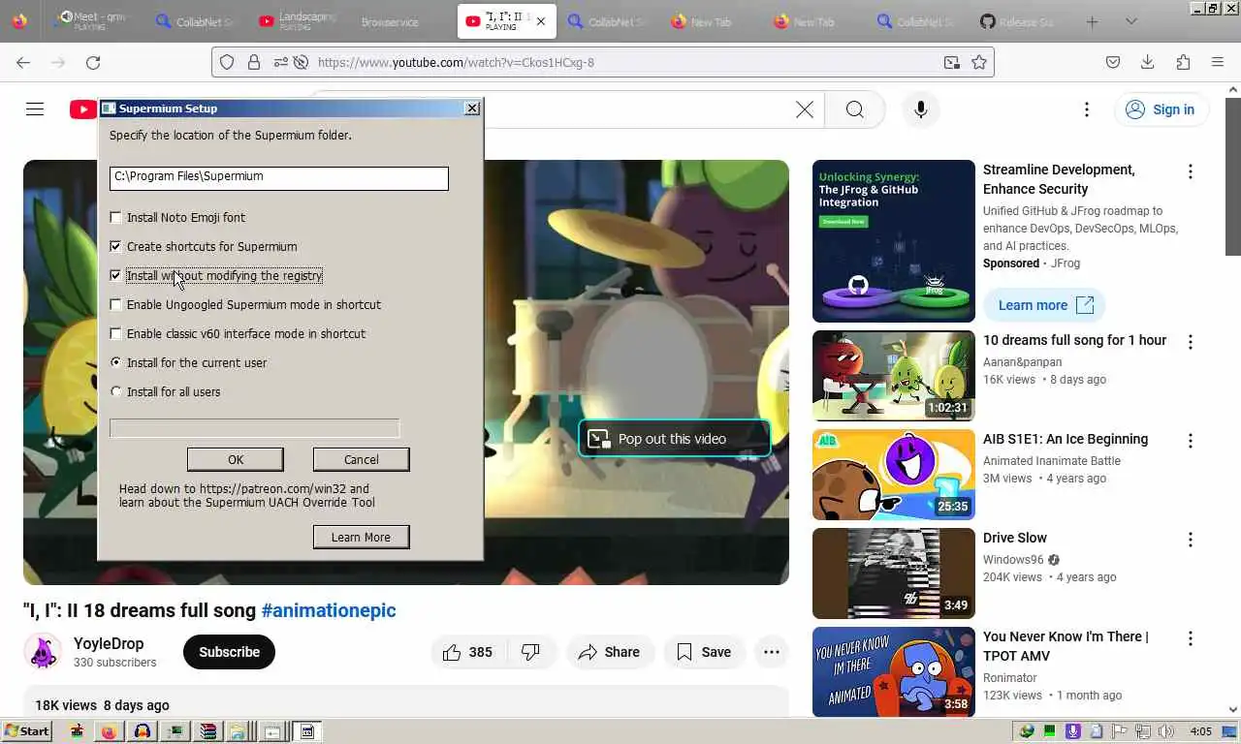
Task: Open the extensions puzzle icon
Action: click(1183, 62)
